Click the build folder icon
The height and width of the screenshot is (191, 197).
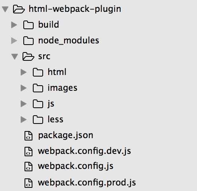click(x=28, y=25)
